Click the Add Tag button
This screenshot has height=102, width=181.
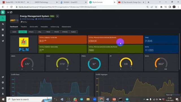tap(24, 22)
